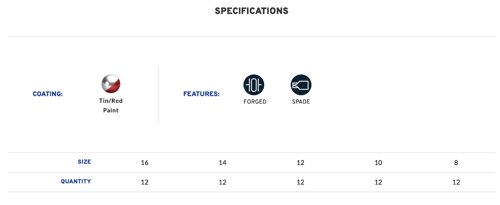
Task: Click quantity 12 under size 8
Action: [456, 182]
